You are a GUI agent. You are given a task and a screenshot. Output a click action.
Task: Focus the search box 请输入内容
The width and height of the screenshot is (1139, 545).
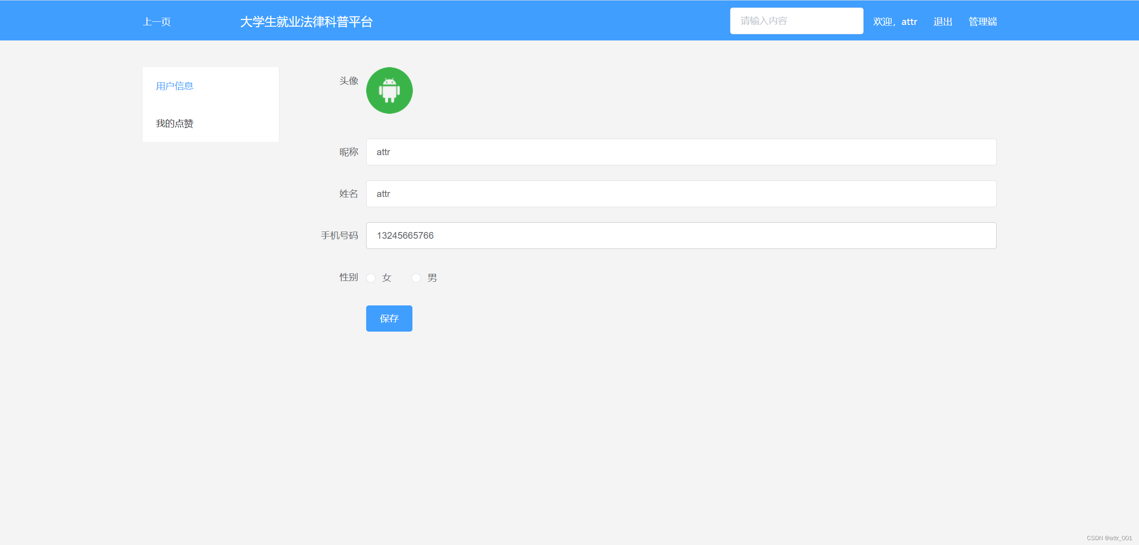click(796, 21)
